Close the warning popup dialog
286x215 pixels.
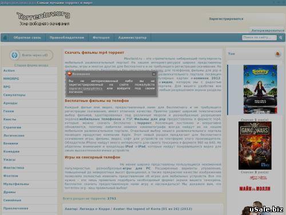pyautogui.click(x=154, y=74)
